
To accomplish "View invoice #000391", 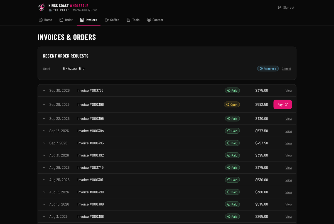I will coord(289,180).
